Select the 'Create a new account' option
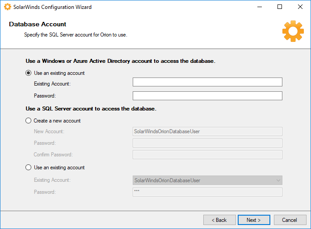 pyautogui.click(x=29, y=121)
